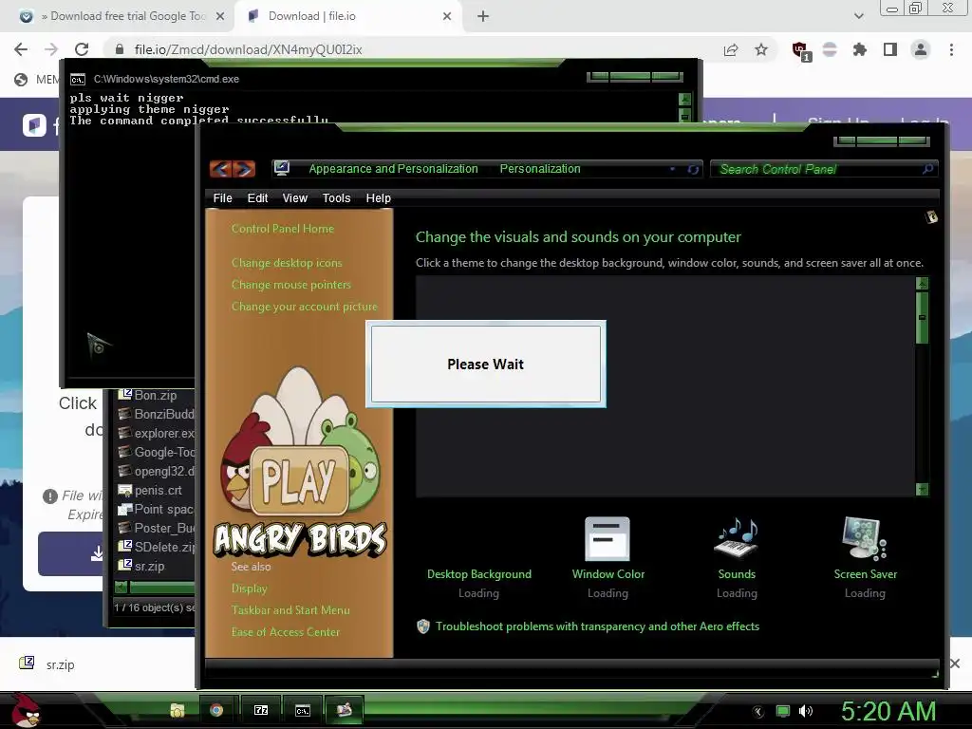This screenshot has width=972, height=729.
Task: Show hidden tray icons arrow
Action: pos(758,712)
